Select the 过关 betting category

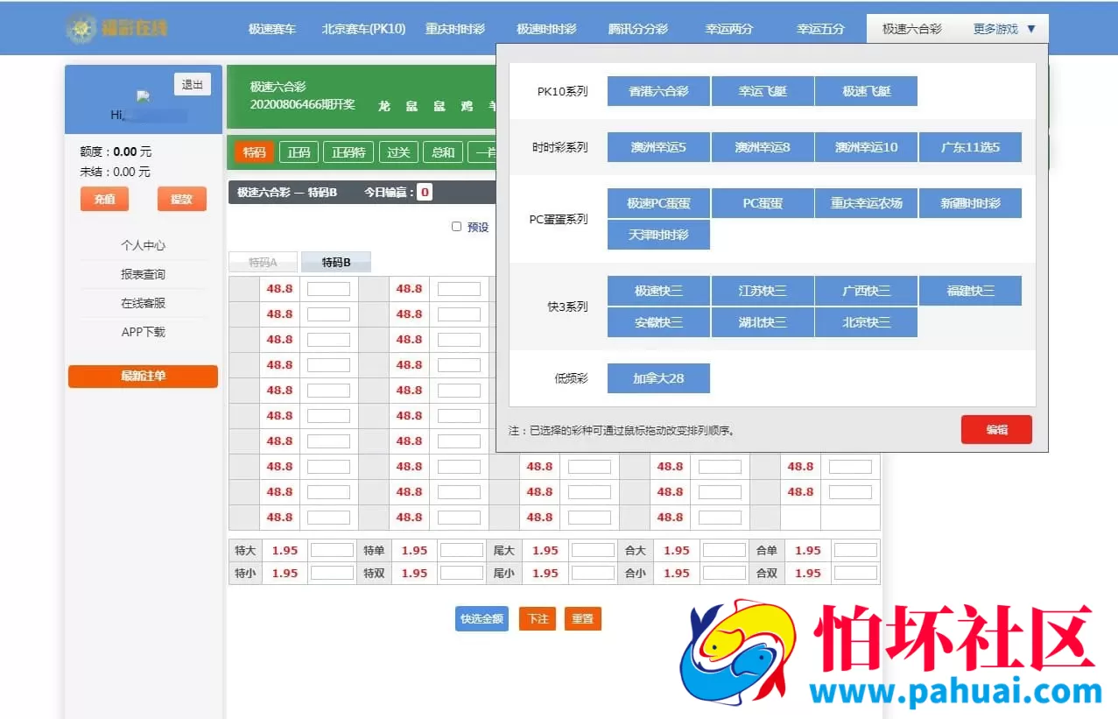397,152
